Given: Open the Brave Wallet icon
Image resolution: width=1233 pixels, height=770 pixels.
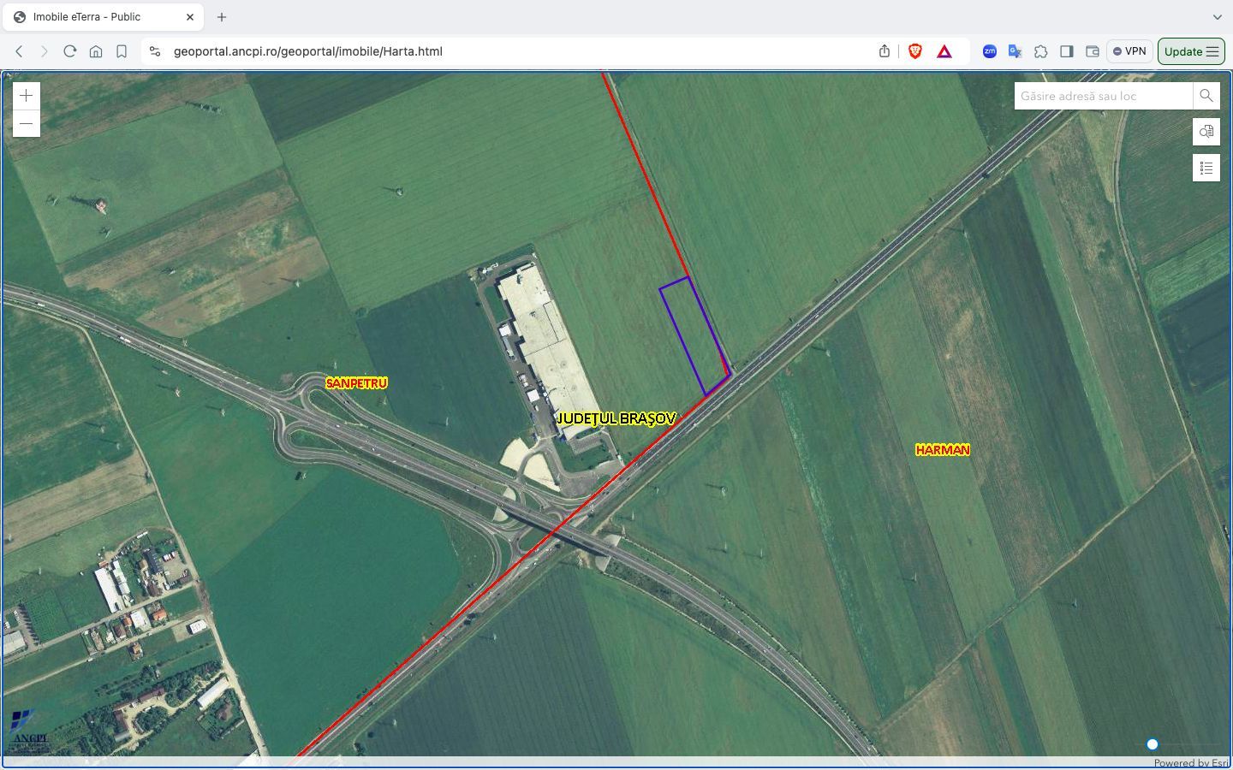Looking at the screenshot, I should [x=1093, y=51].
